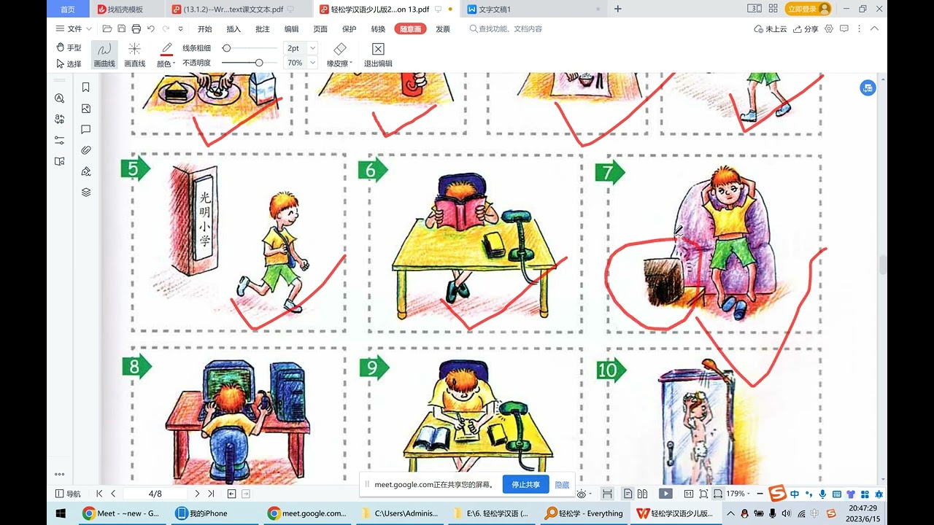Screen dimensions: 934x525
Task: Switch to the 首页 home tab
Action: pos(68,9)
